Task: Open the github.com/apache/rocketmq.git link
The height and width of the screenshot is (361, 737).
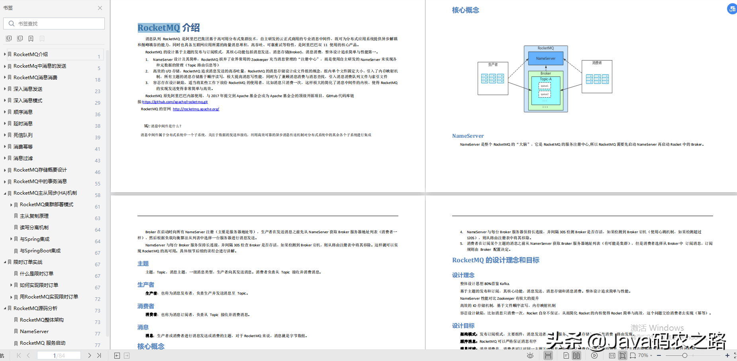Action: point(175,102)
